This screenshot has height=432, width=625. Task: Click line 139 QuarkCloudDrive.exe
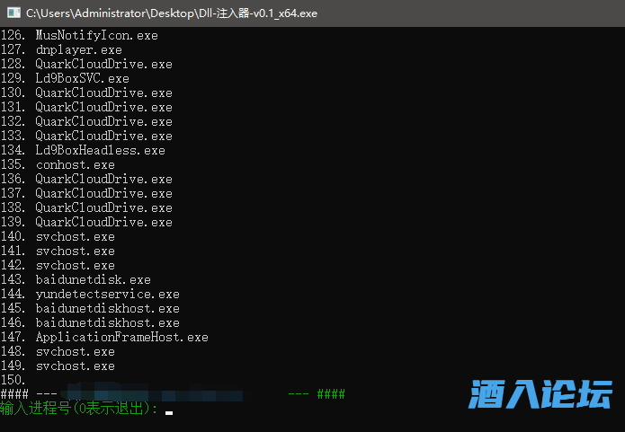coord(103,222)
